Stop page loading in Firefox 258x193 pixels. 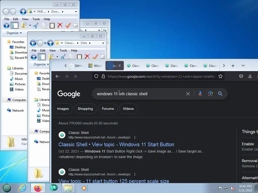pos(76,76)
